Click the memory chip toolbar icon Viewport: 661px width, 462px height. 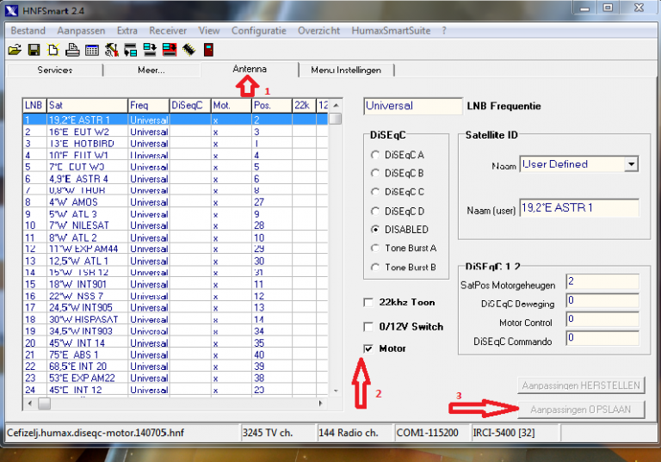coord(188,50)
